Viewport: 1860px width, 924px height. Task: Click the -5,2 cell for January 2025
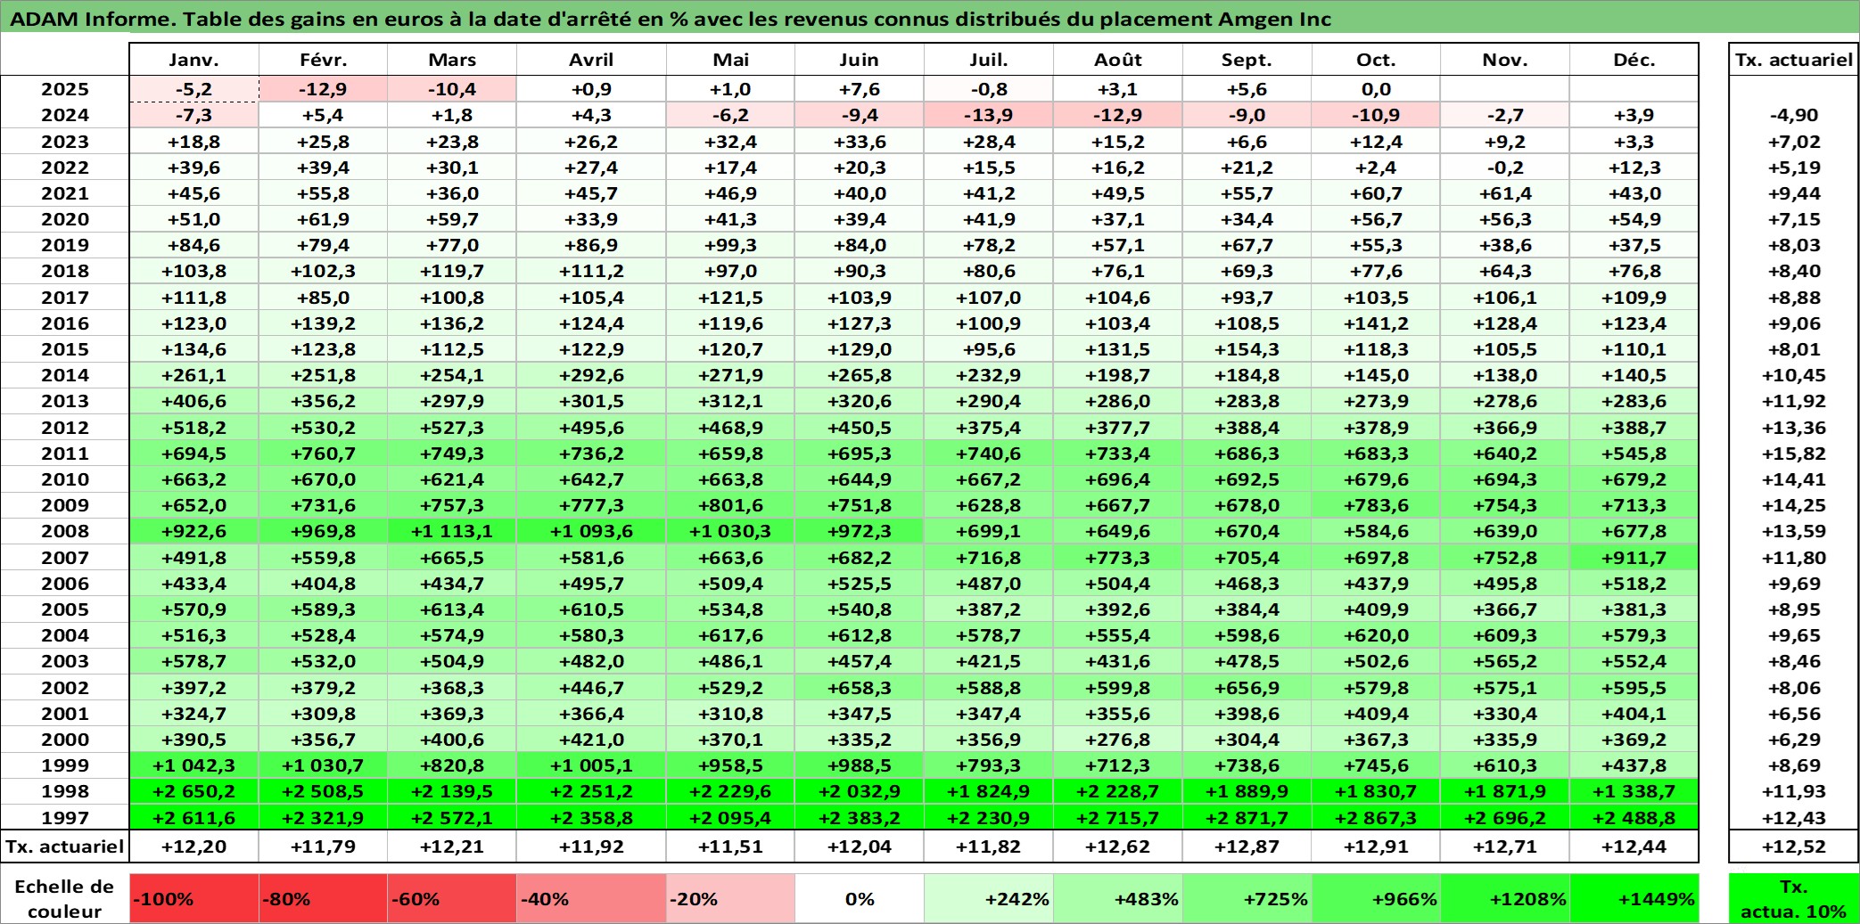point(194,89)
